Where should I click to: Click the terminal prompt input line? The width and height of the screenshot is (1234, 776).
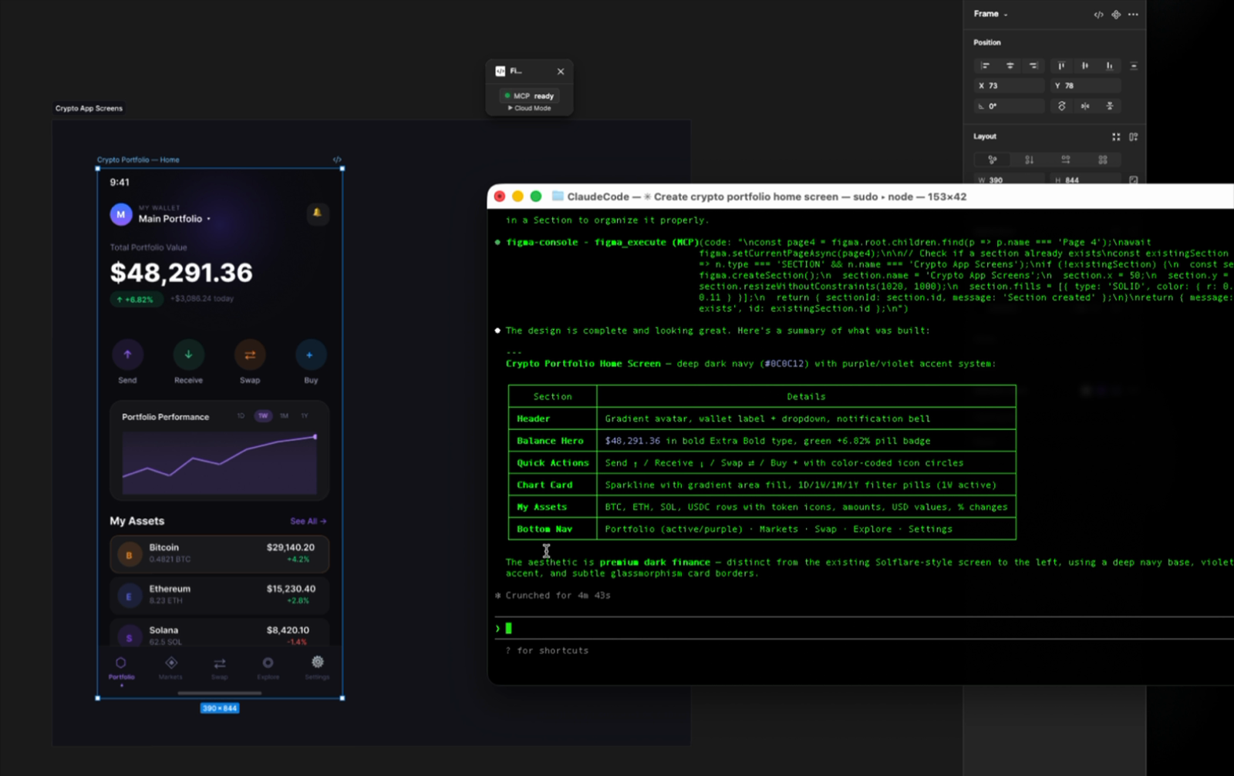point(864,628)
